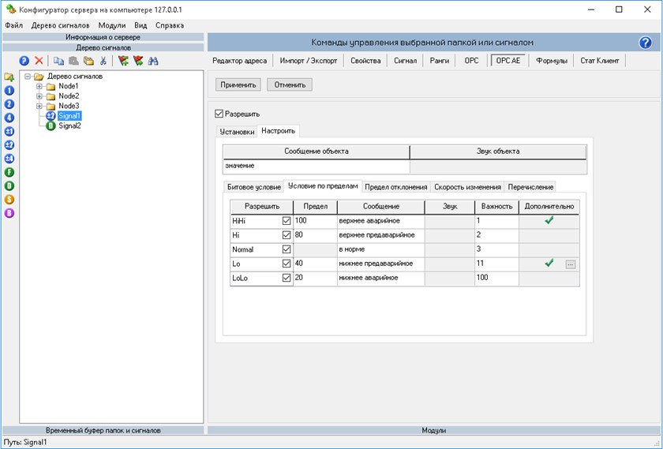Switch to the Предел отклонения tab
Viewport: 663px width, 449px height.
[x=395, y=187]
